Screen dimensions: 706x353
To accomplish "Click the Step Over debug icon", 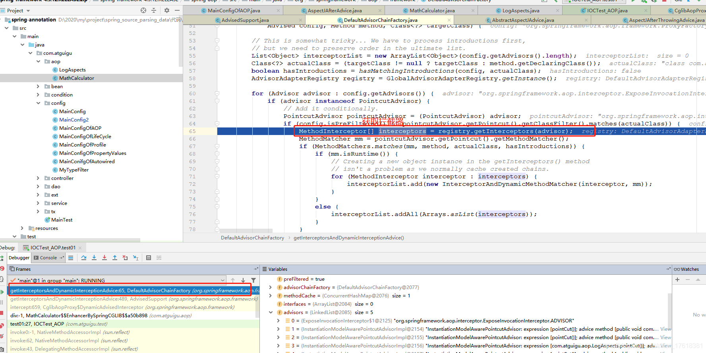I will pyautogui.click(x=84, y=258).
